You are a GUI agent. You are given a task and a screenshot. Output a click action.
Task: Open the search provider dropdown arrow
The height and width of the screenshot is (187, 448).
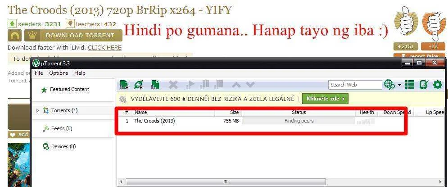[x=399, y=85]
